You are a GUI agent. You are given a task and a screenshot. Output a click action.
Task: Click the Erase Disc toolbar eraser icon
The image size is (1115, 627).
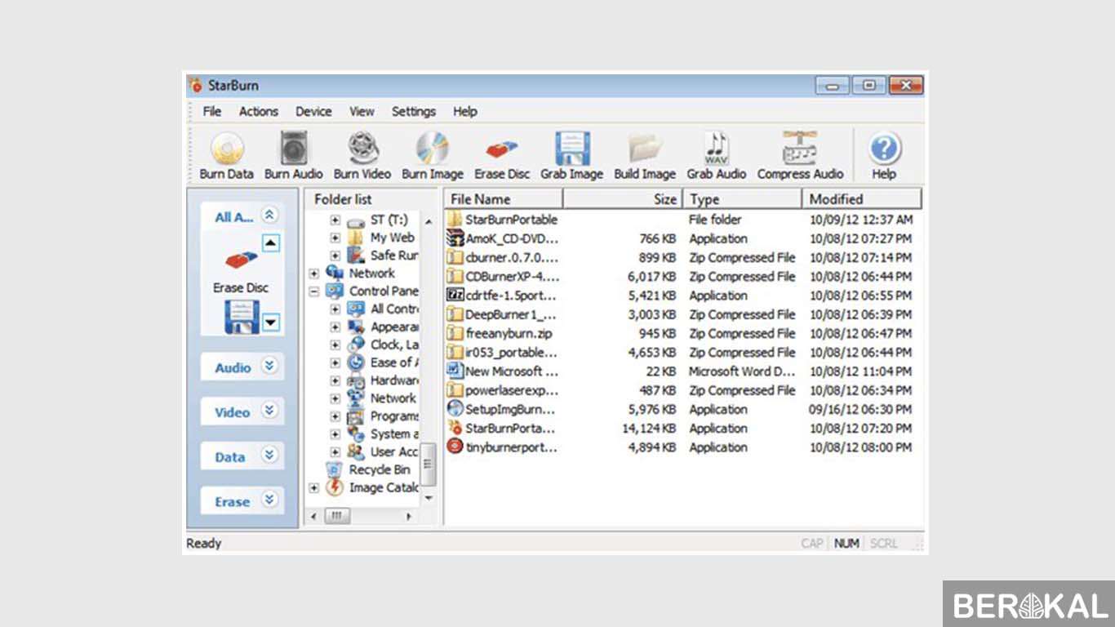click(x=502, y=150)
